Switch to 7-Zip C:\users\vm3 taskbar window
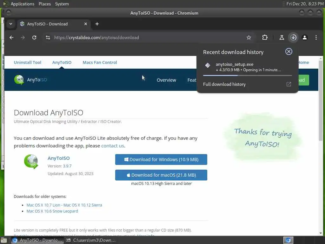 click(x=91, y=240)
